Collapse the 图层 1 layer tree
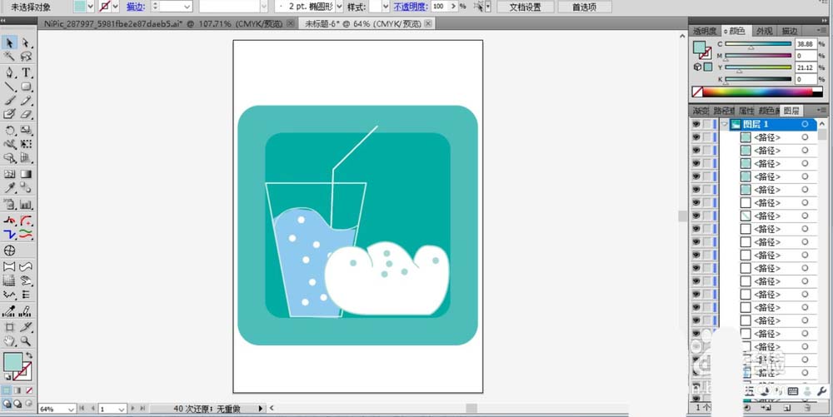Viewport: 833px width, 417px height. click(724, 124)
